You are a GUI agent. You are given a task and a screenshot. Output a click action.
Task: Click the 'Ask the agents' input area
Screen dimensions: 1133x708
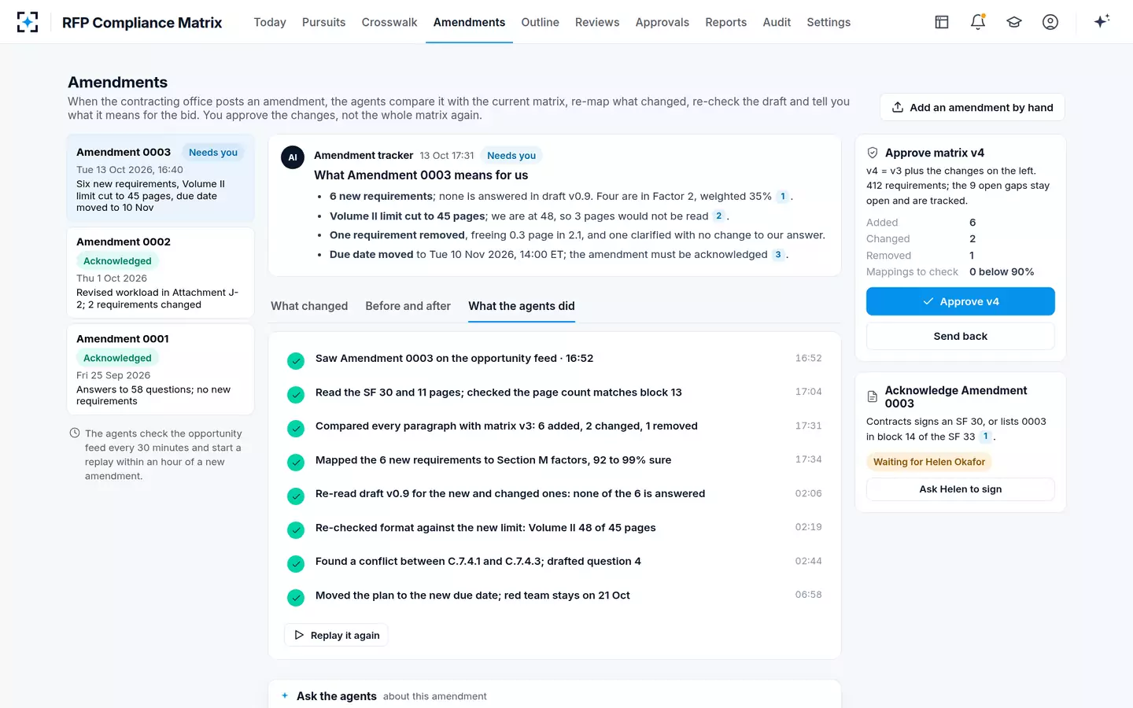[x=555, y=695]
